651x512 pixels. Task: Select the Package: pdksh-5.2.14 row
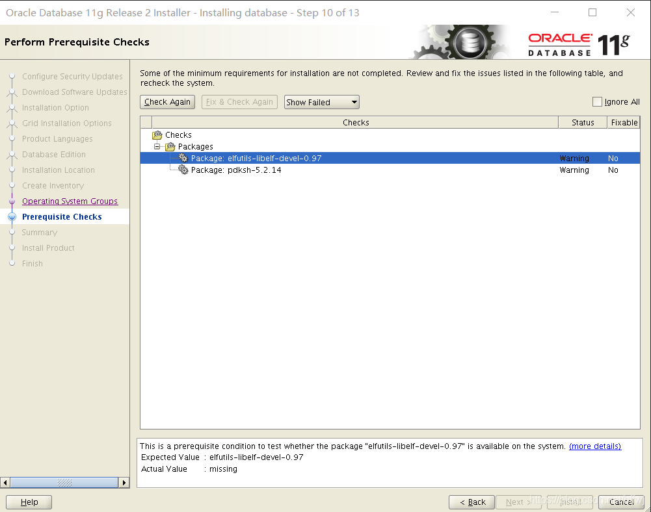click(x=390, y=170)
